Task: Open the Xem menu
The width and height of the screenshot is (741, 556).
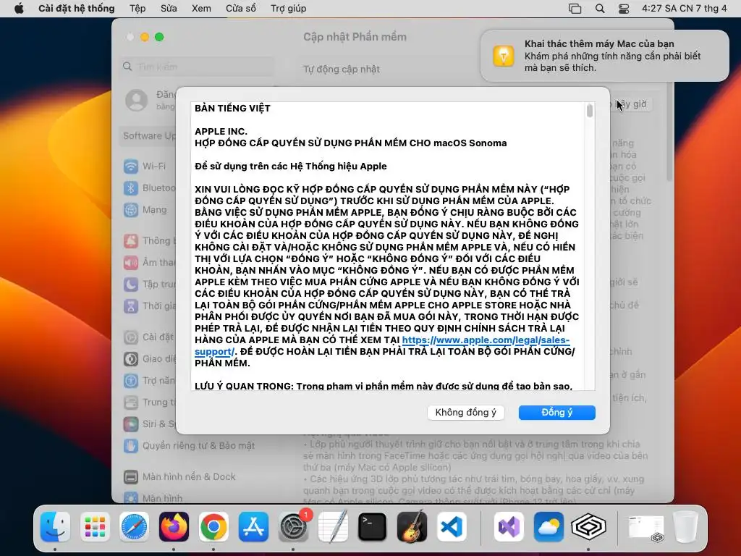Action: tap(201, 9)
